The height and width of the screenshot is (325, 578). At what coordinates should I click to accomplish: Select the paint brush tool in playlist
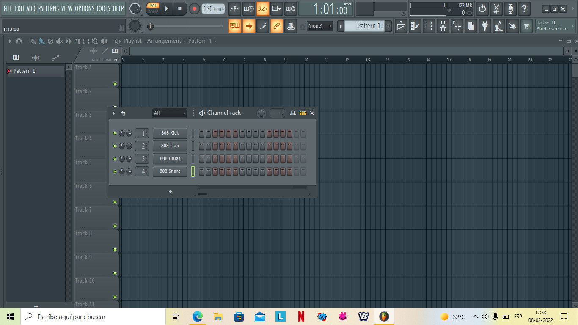(41, 41)
